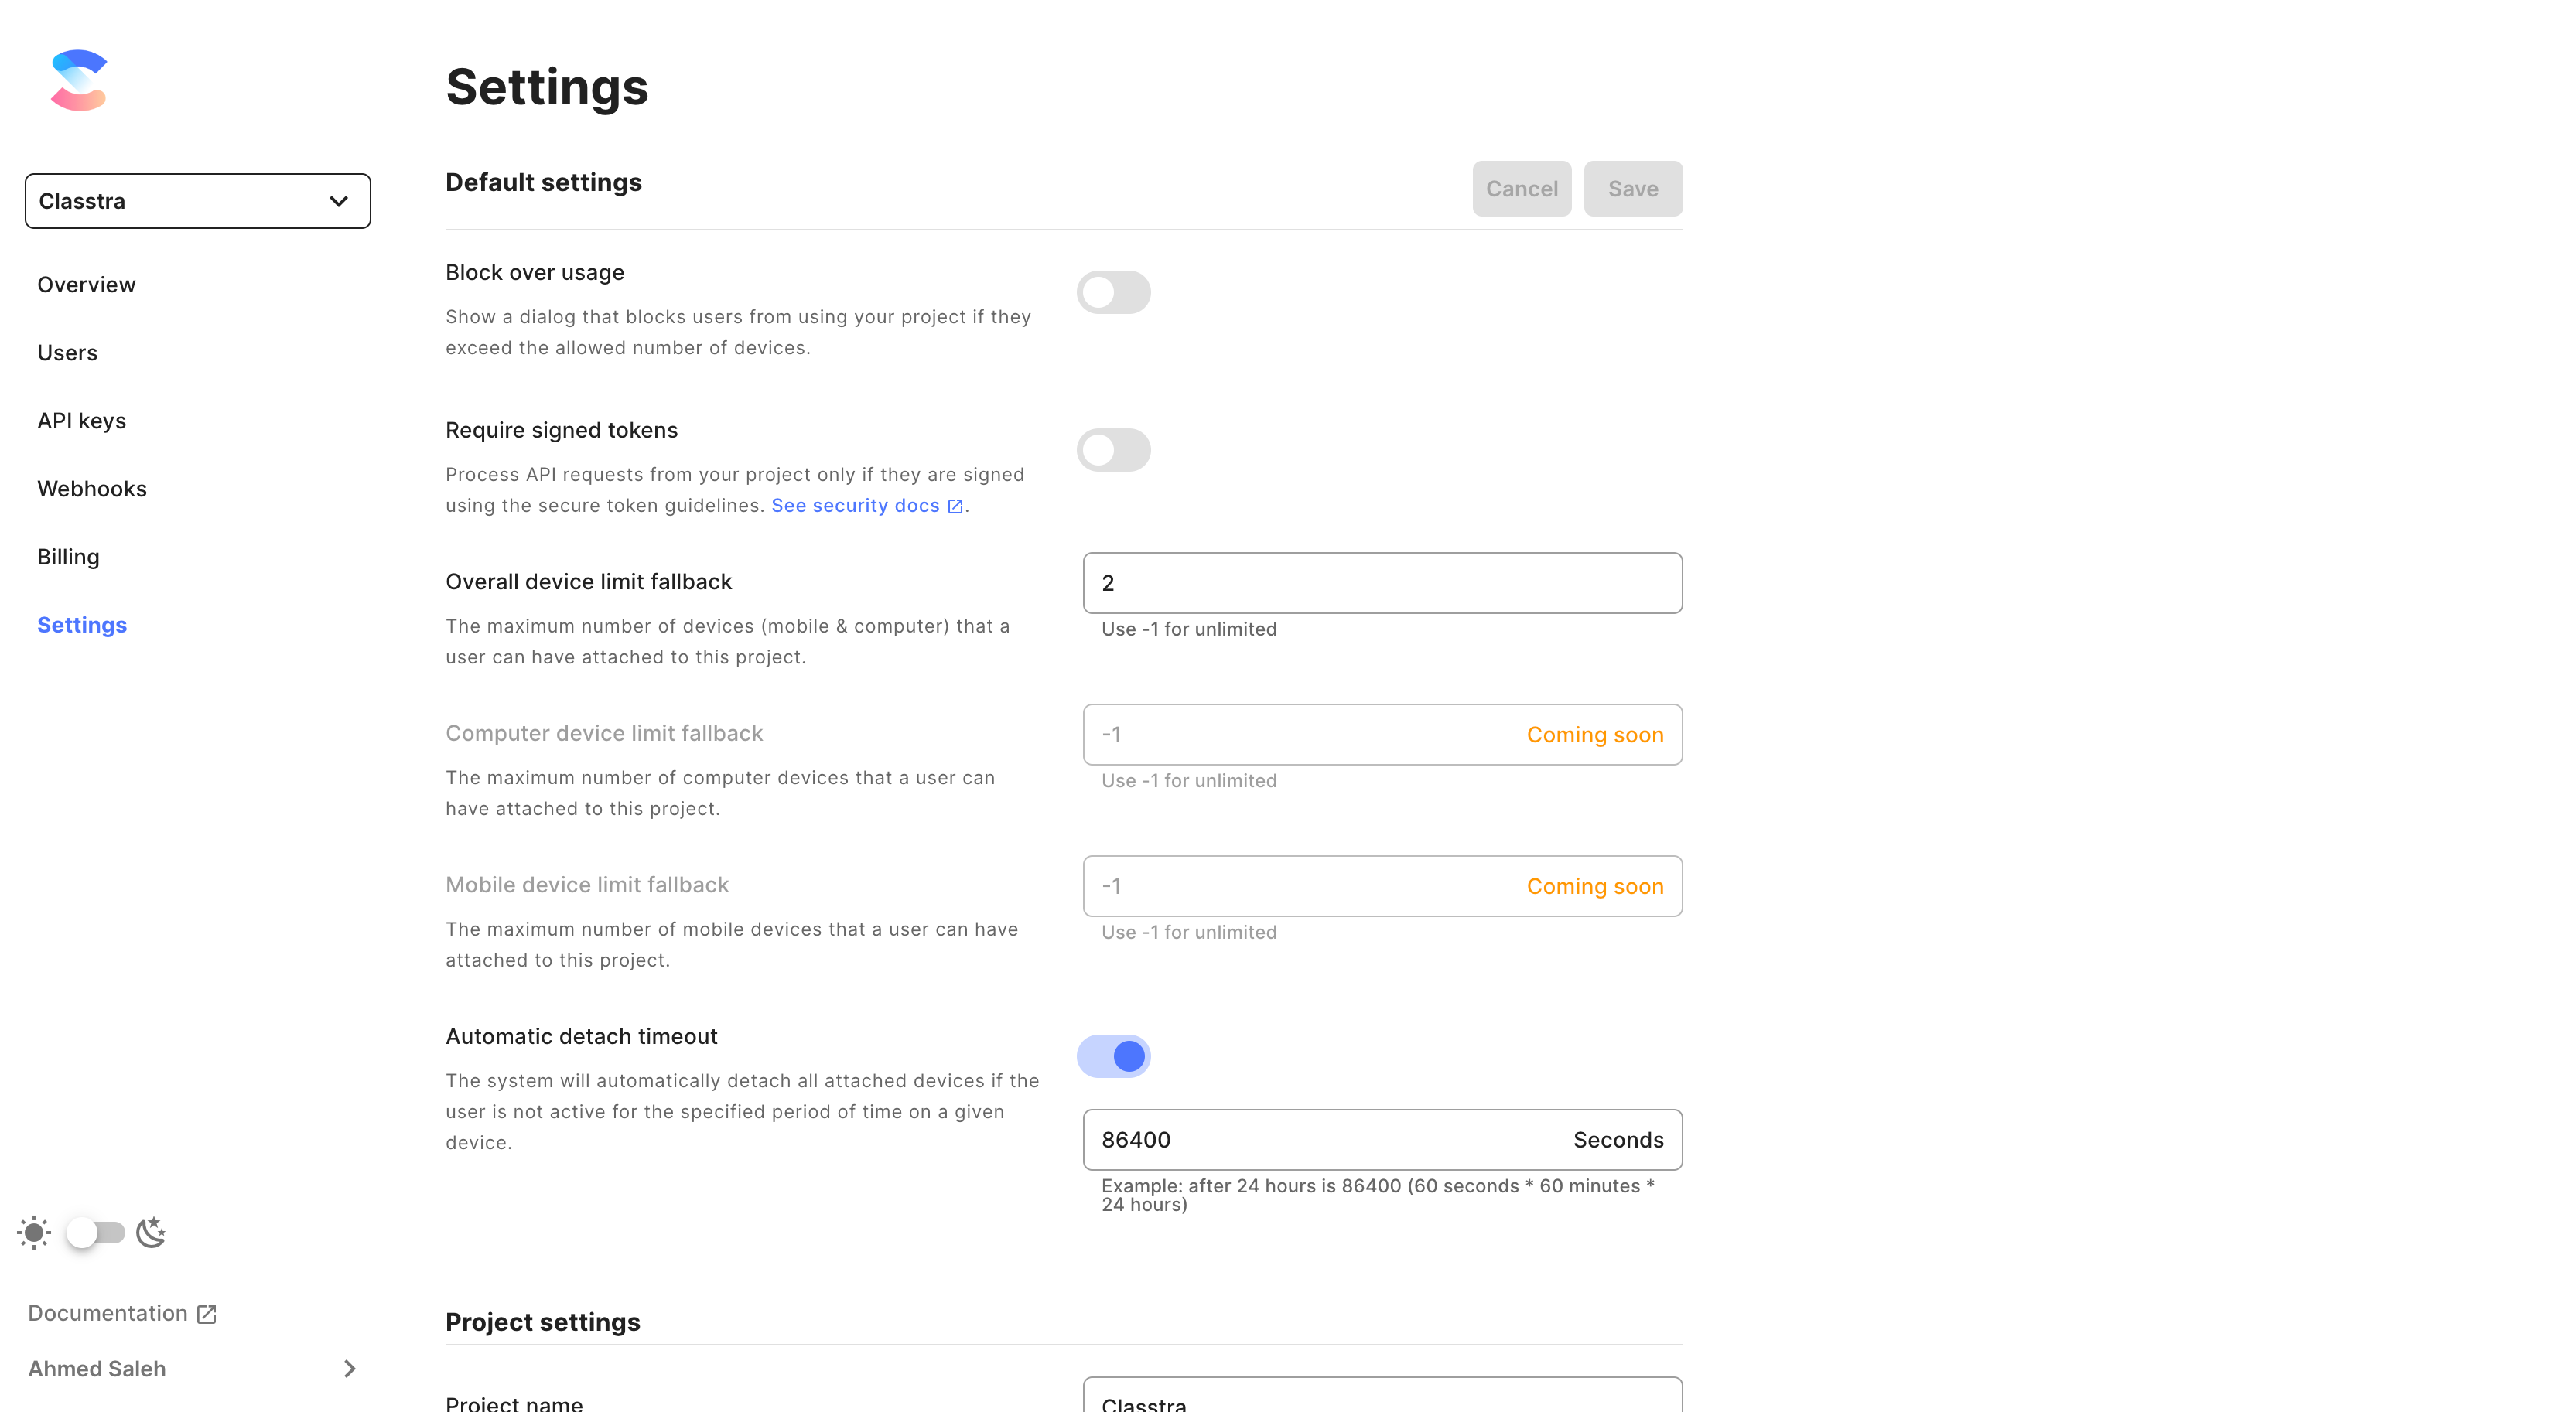Flip the light/dark theme switch
This screenshot has width=2576, height=1412.
pos(96,1232)
